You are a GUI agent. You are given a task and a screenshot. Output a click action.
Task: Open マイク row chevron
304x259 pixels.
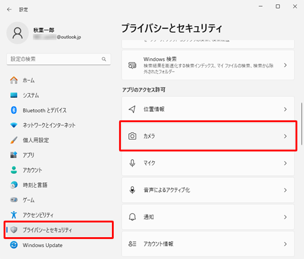click(x=285, y=163)
